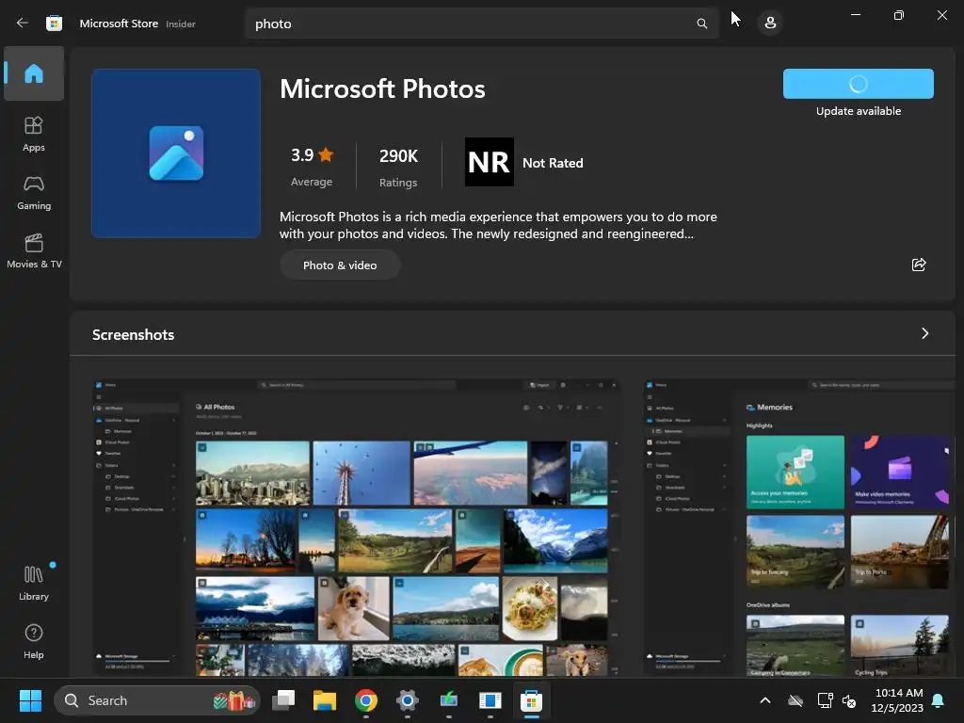The width and height of the screenshot is (964, 723).
Task: Go back with the back arrow
Action: 23,24
